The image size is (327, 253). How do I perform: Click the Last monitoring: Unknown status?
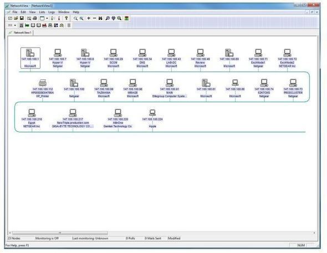[x=90, y=238]
